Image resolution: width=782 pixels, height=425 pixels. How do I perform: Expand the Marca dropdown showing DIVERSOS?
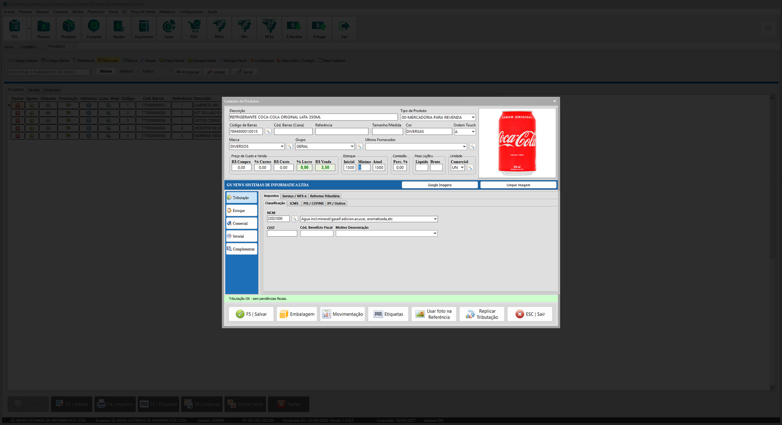(282, 147)
